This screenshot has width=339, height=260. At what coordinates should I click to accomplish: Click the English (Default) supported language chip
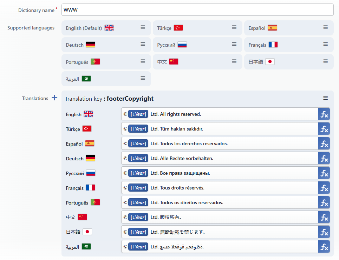pos(106,28)
